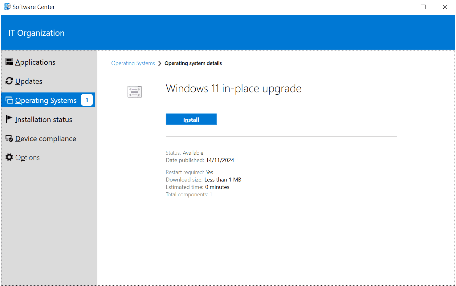Screen dimensions: 456x286
Task: Click the Windows 11 upgrade task sequence icon
Action: [135, 92]
